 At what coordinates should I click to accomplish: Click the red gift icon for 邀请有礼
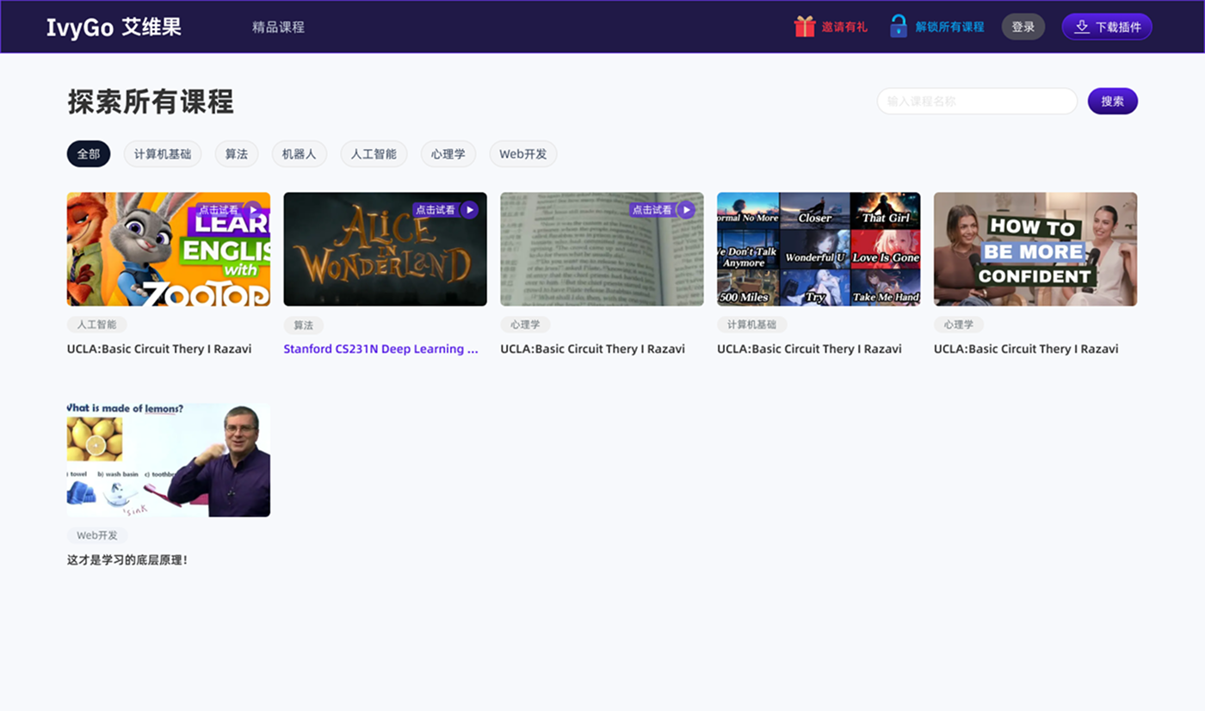(804, 27)
